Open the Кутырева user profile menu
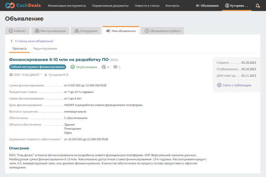 pos(237,6)
